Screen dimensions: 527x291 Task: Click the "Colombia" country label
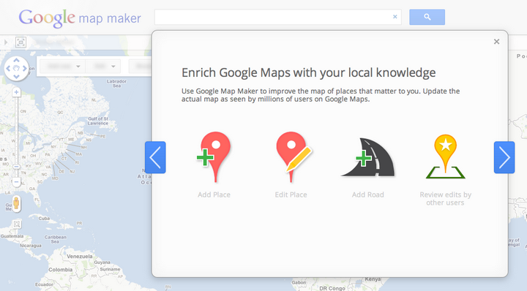(x=60, y=270)
